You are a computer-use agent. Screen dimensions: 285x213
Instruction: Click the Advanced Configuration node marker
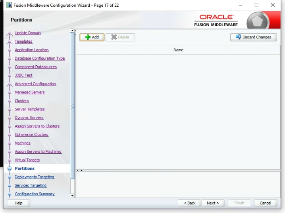click(x=10, y=84)
